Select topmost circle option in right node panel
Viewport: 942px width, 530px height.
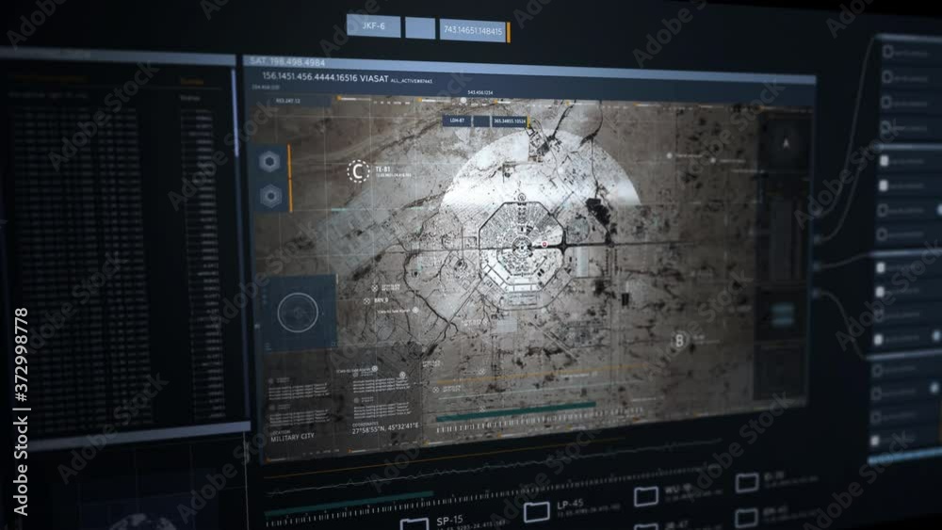point(888,52)
